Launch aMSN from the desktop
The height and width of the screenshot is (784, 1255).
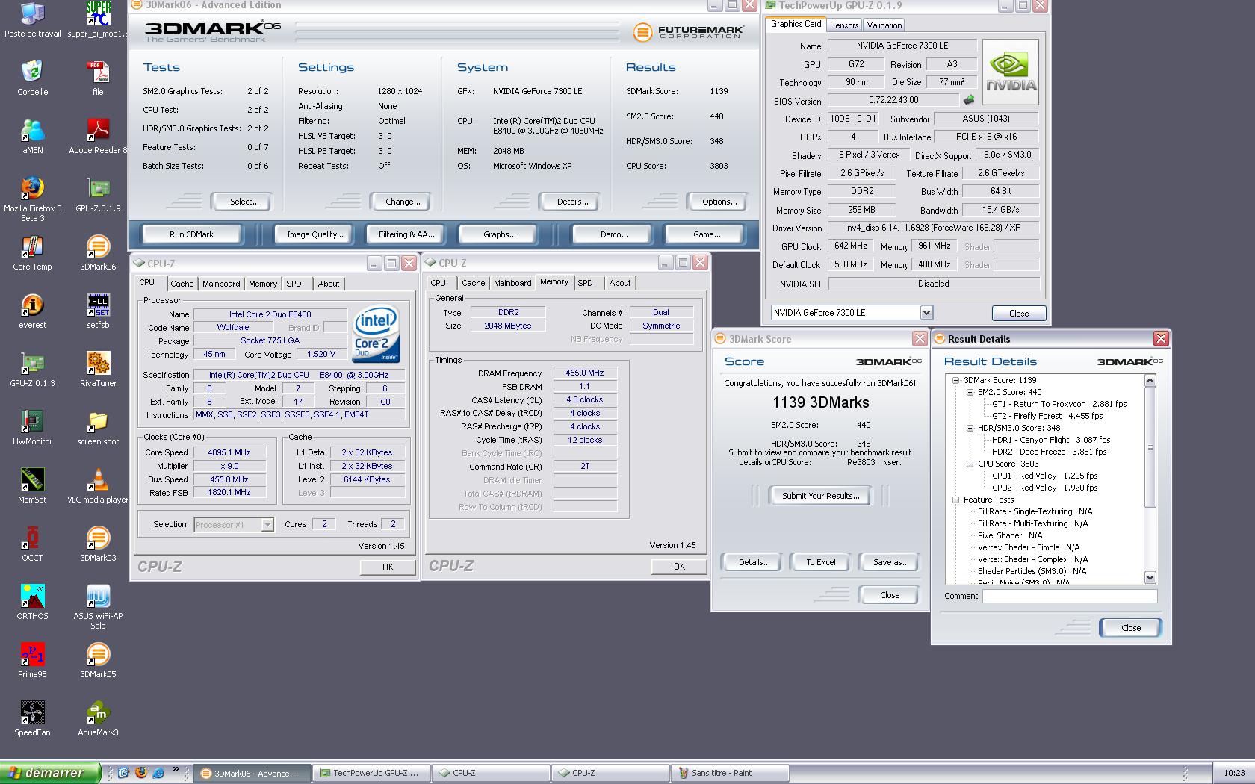point(32,137)
